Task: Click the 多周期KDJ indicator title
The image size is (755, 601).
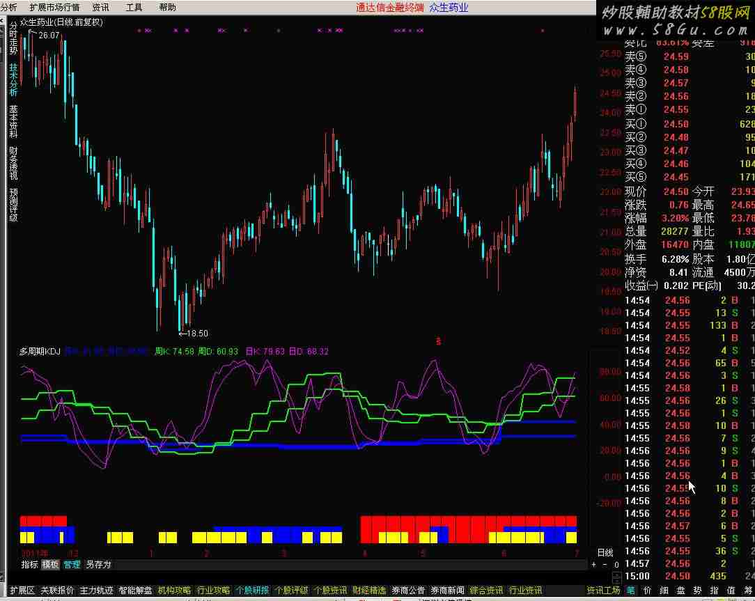Action: click(40, 352)
